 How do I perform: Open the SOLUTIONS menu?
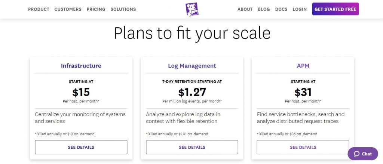point(123,9)
